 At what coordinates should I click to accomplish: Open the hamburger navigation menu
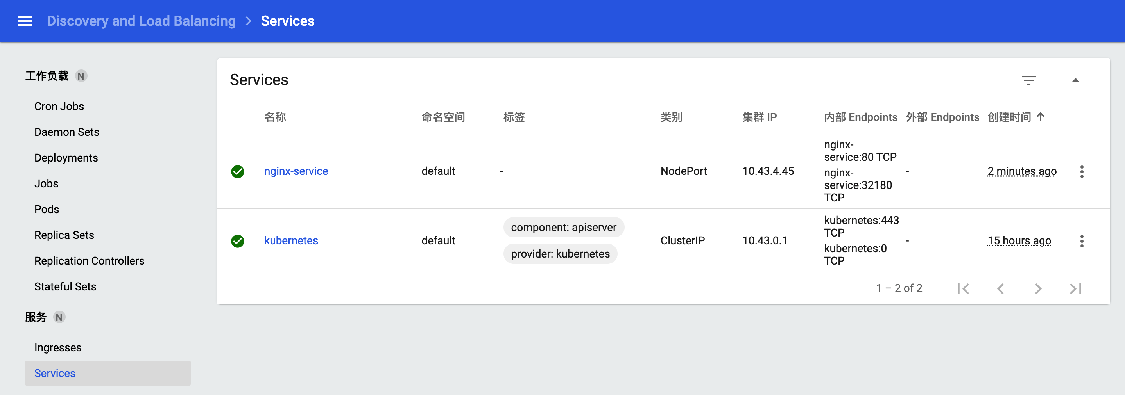pos(25,21)
